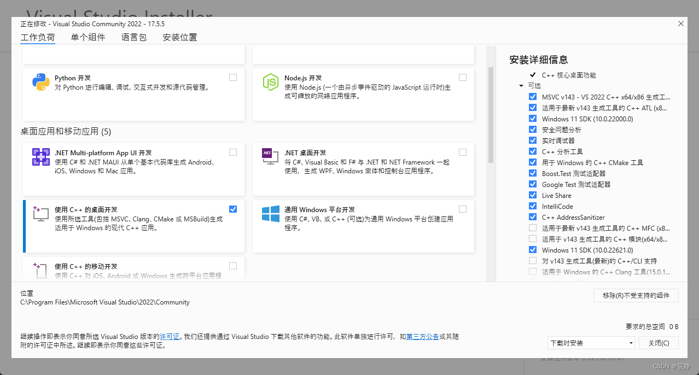Viewport: 699px width, 375px height.
Task: Collapse the 可选 section arrow
Action: click(x=521, y=86)
